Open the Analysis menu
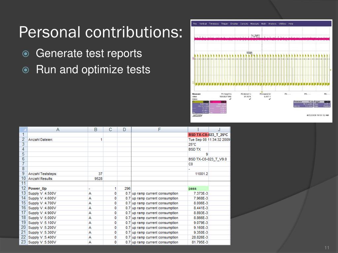Screen dimensions: 338x253 point(272,24)
